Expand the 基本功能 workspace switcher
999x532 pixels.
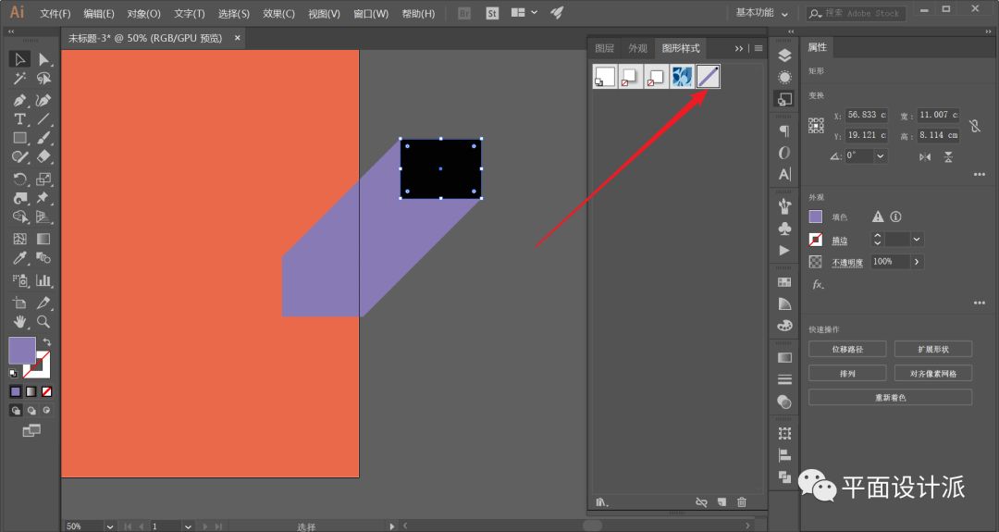(x=762, y=13)
